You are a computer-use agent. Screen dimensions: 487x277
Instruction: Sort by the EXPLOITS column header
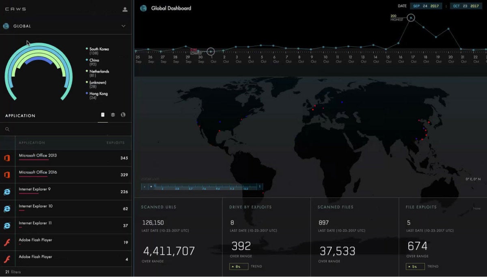(x=116, y=143)
